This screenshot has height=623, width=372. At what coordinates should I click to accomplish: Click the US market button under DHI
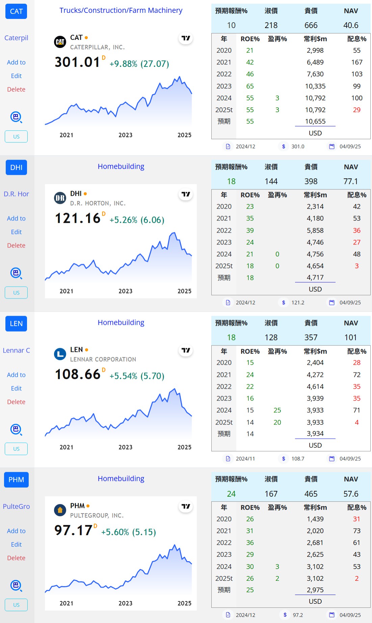tap(16, 293)
